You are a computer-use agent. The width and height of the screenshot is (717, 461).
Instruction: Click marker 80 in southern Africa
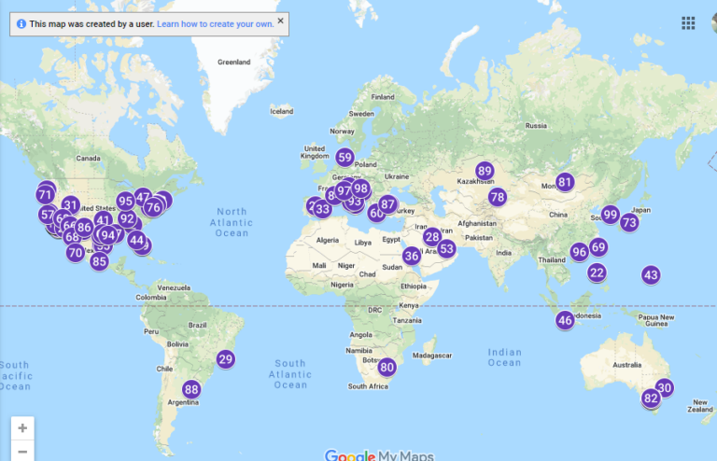387,367
